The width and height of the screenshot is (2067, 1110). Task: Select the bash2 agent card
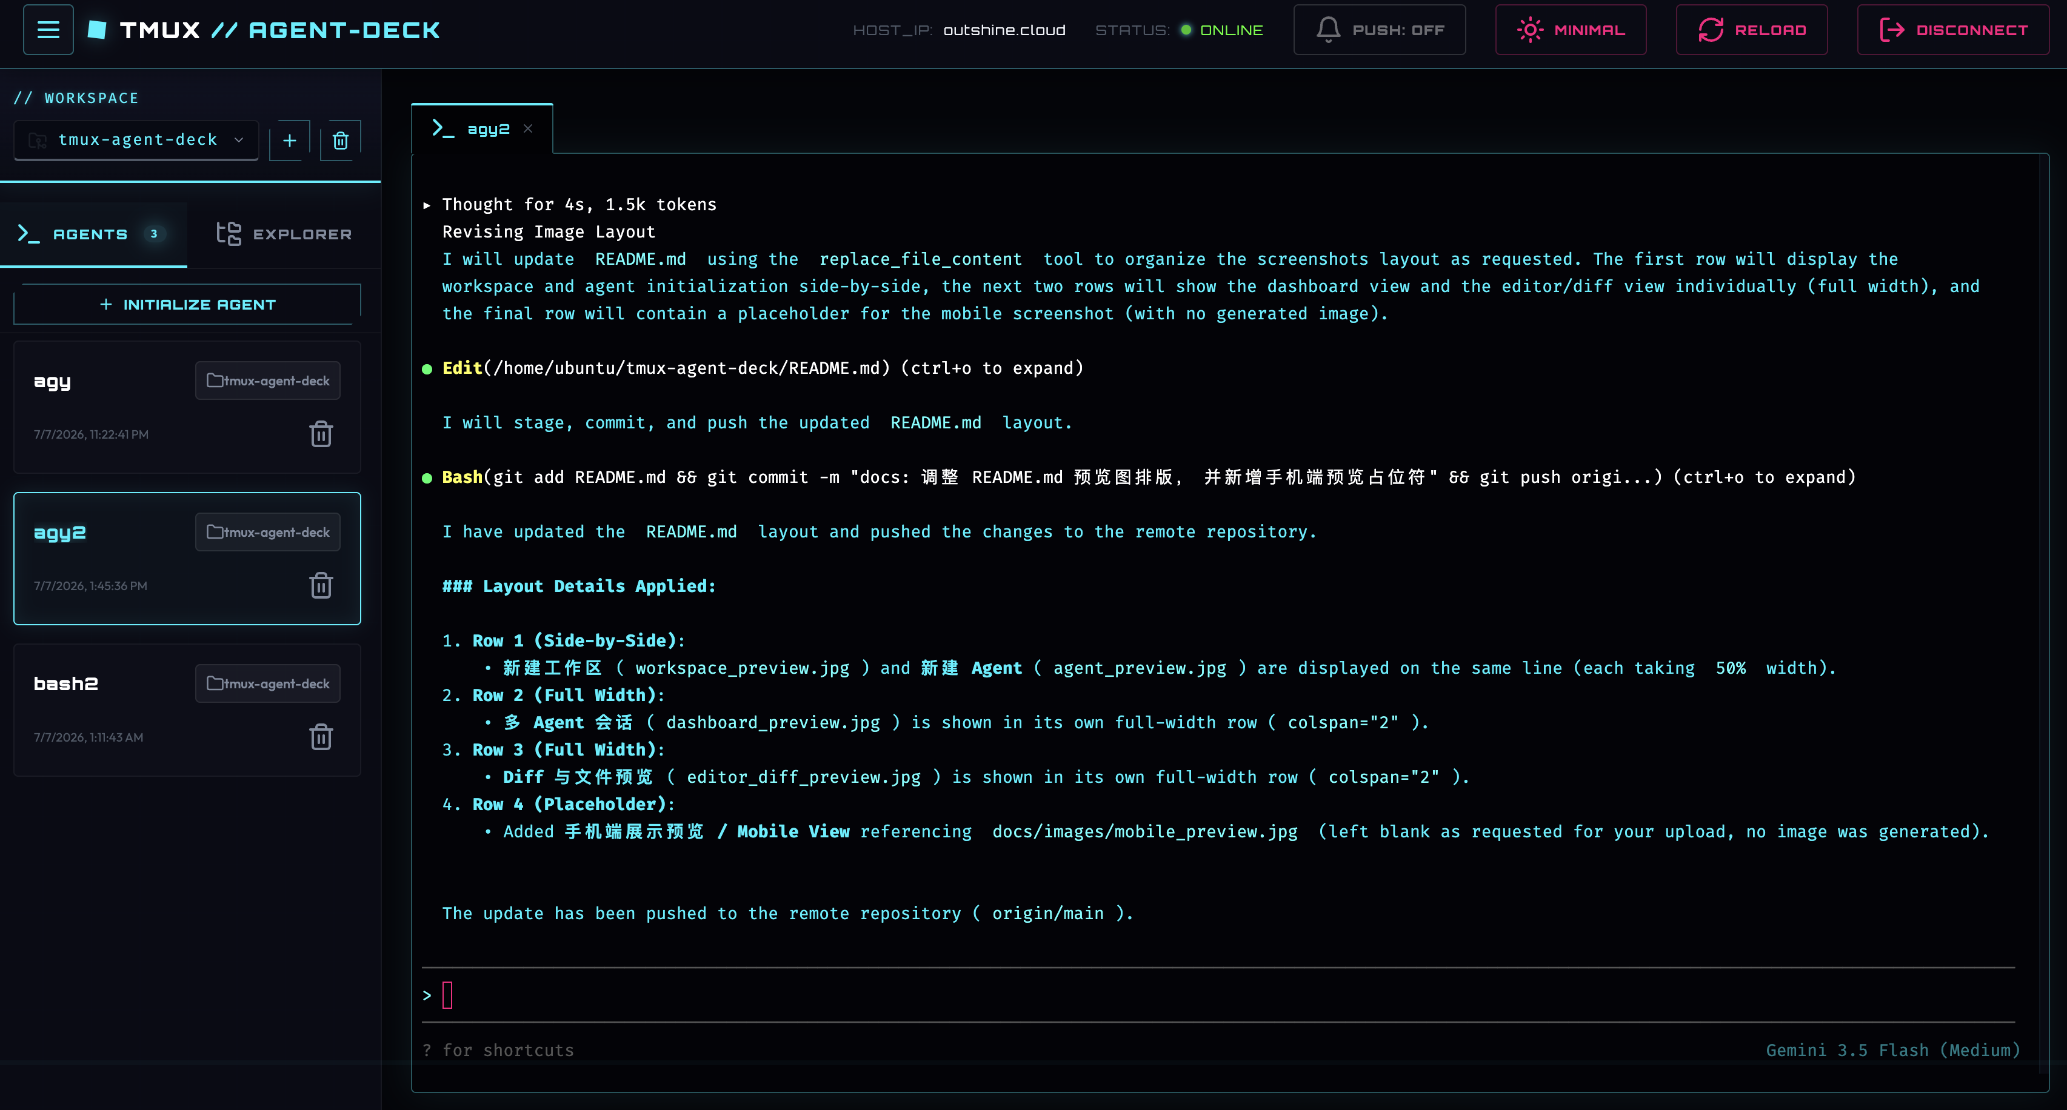[x=187, y=710]
